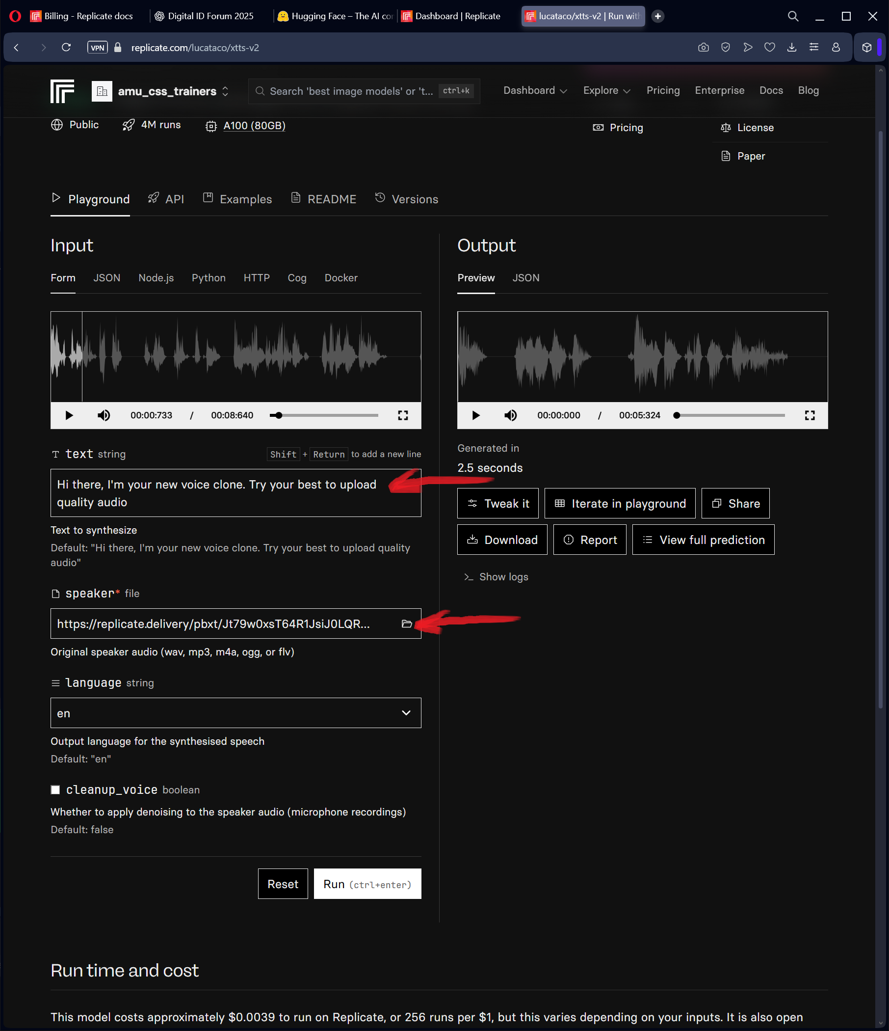
Task: Expand the language dropdown showing en
Action: 235,712
